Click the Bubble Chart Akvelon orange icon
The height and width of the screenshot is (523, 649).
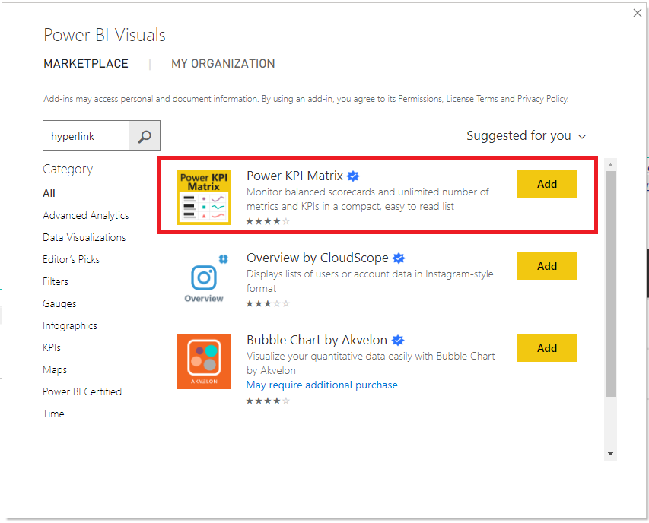[204, 362]
